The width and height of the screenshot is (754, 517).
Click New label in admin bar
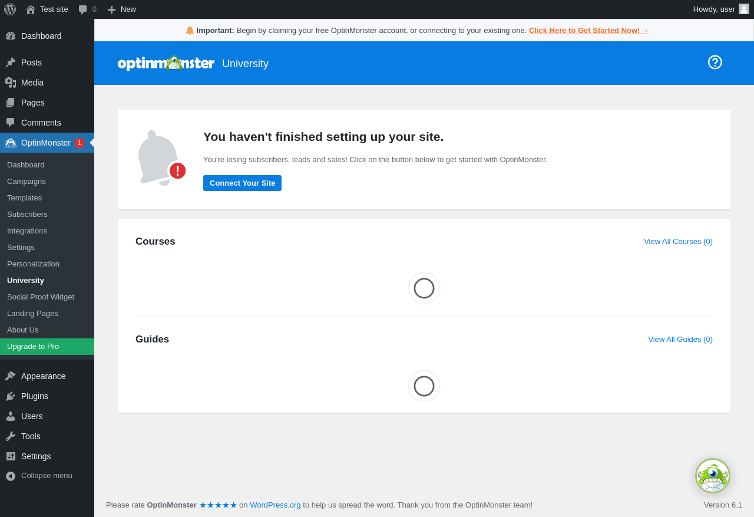pyautogui.click(x=128, y=9)
